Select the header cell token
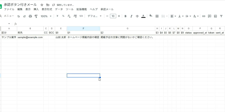Screen dimensions: 225x112 [x=211, y=33]
